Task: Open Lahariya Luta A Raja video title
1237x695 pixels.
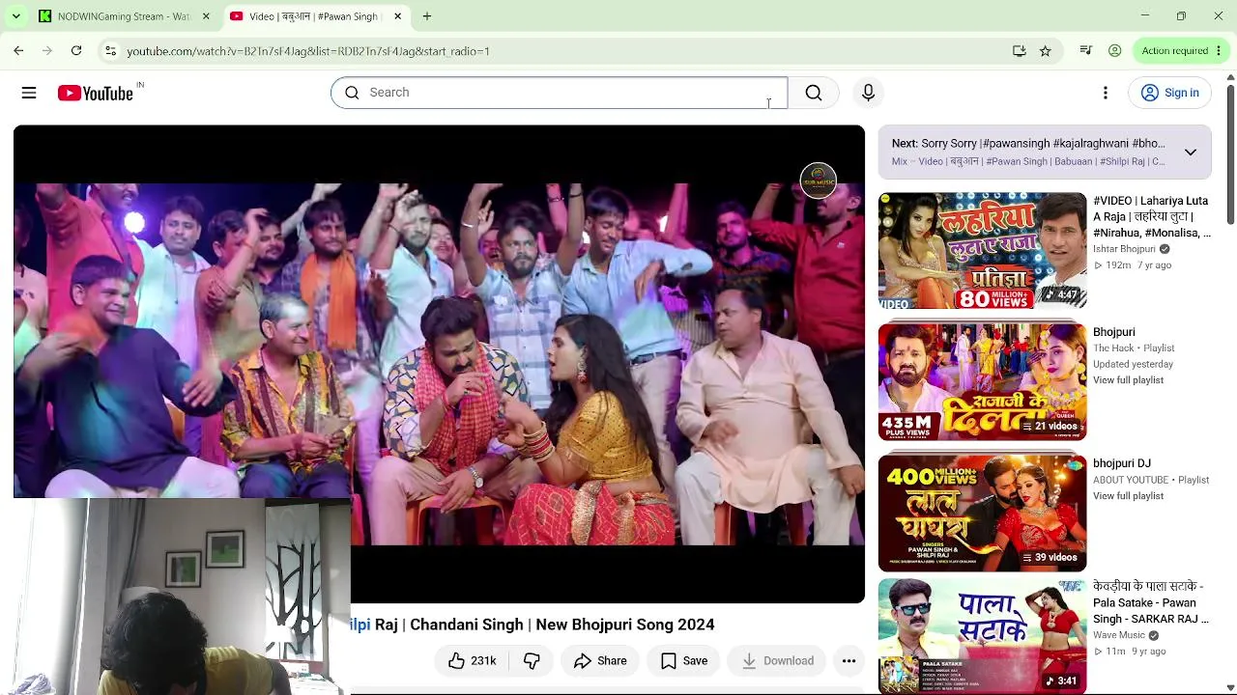Action: (x=1151, y=216)
